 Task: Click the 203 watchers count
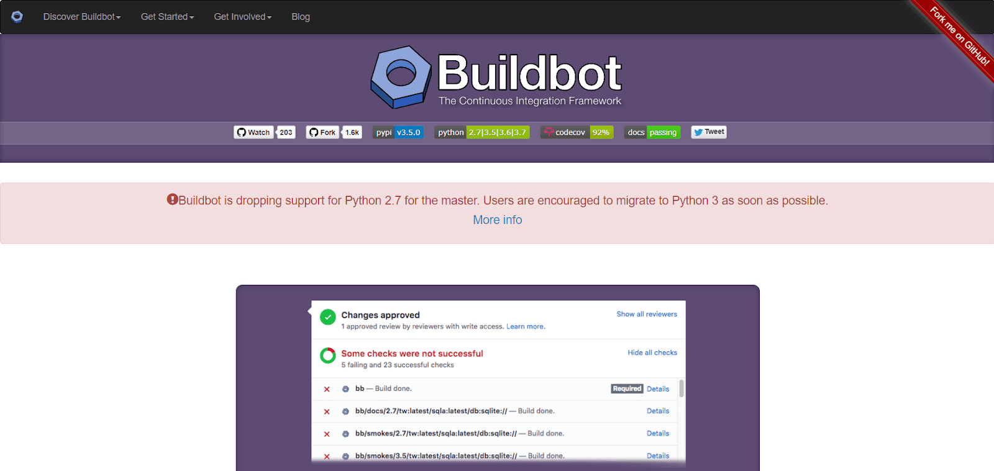tap(286, 132)
